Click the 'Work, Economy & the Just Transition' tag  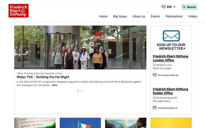36,73
